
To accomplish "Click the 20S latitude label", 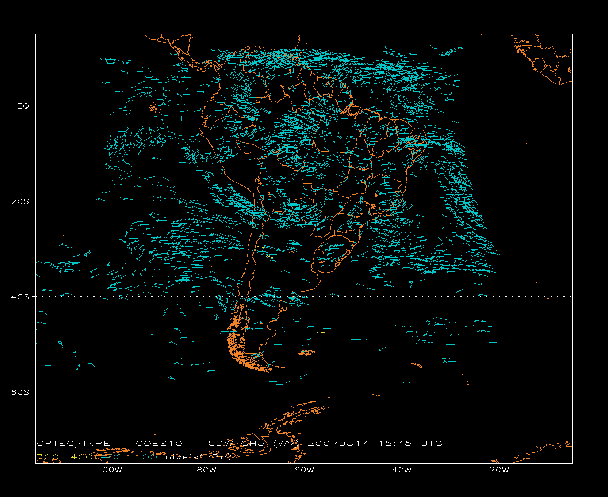I will coord(20,201).
